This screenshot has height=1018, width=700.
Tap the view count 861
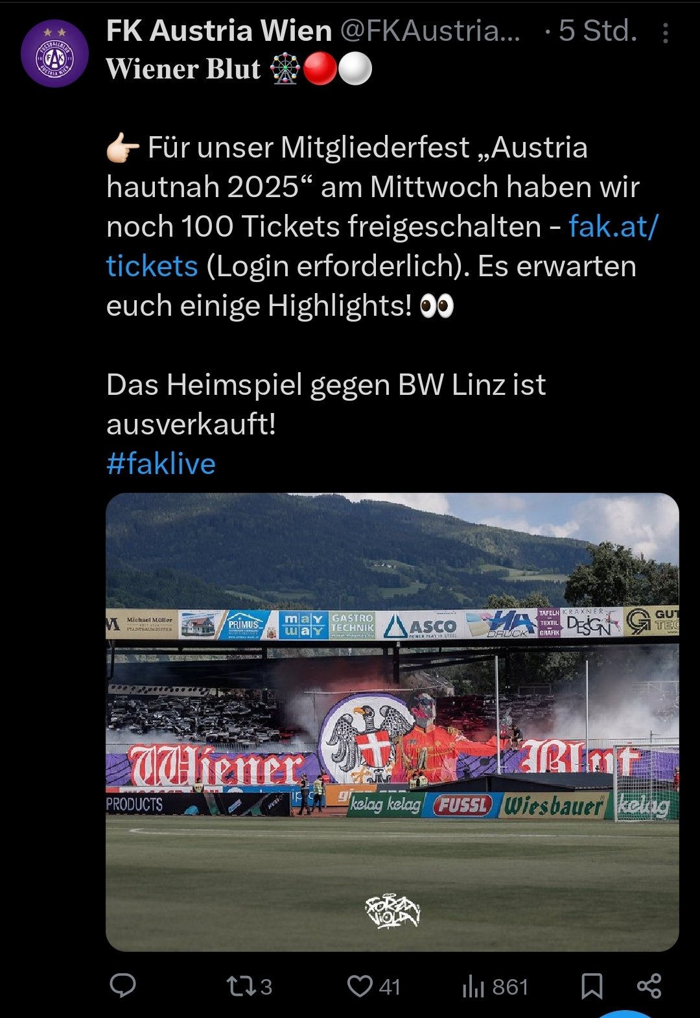(510, 987)
